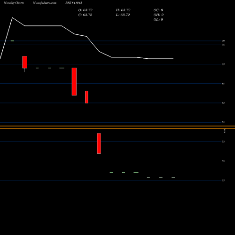The height and width of the screenshot is (235, 235).
Task: Click the green dash on the 99 gridline
Action: (x=12, y=41)
